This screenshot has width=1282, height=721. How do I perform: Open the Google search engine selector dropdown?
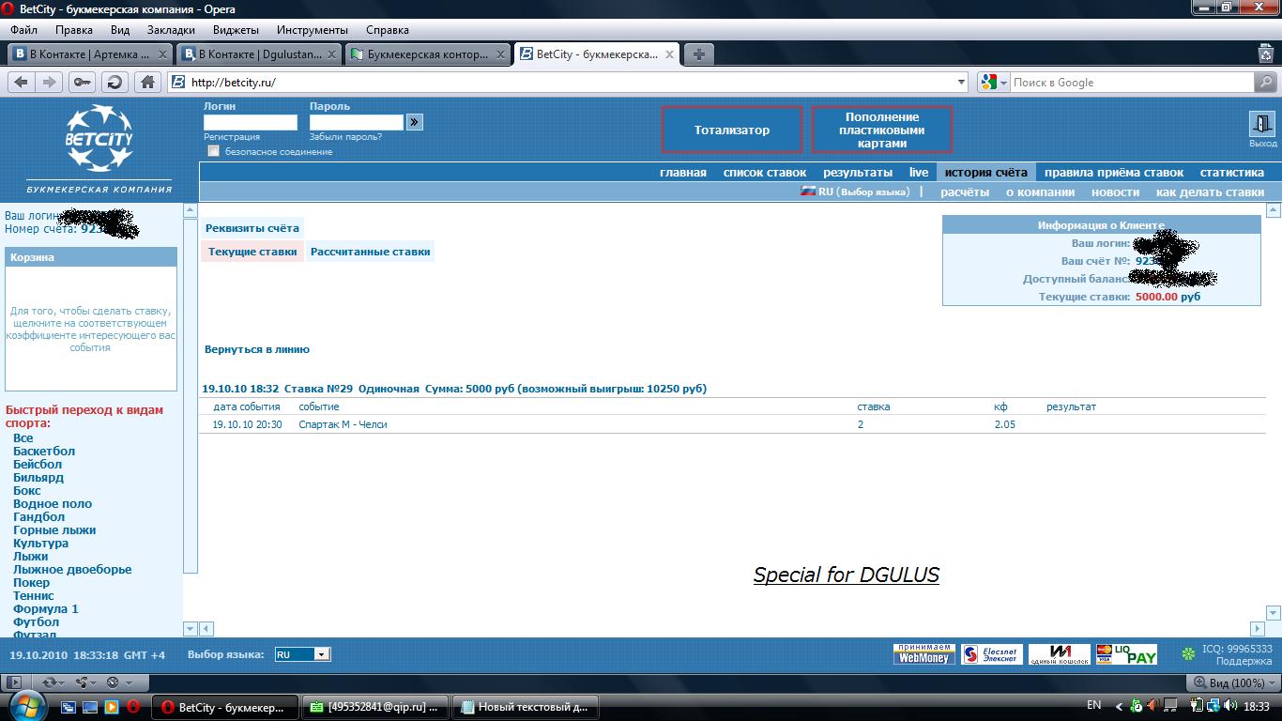click(993, 82)
